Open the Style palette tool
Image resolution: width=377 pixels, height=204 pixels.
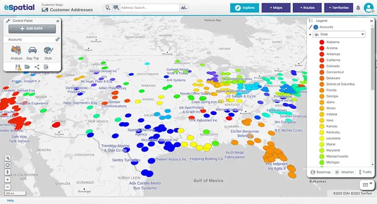tap(48, 50)
